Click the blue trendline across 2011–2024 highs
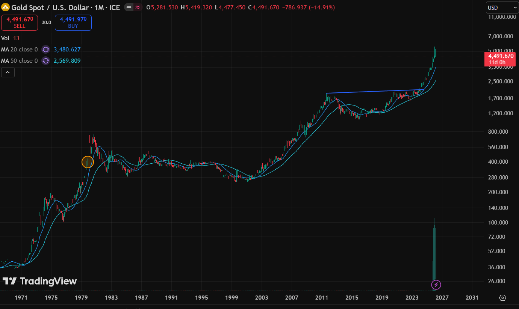This screenshot has width=519, height=309. [376, 92]
